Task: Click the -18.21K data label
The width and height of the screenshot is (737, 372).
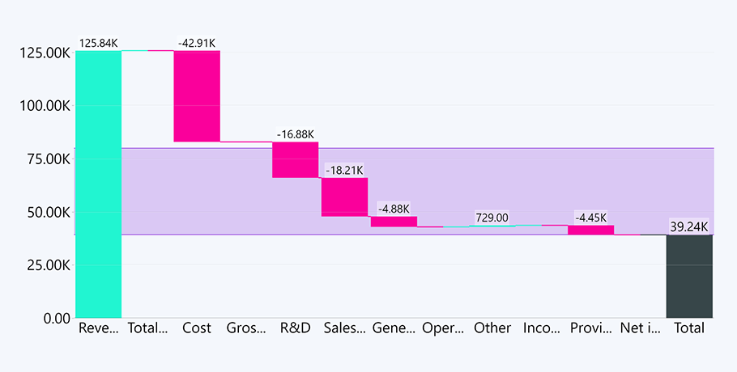Action: coord(344,170)
